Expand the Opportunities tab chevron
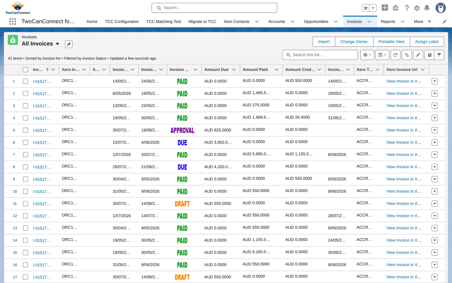 336,21
